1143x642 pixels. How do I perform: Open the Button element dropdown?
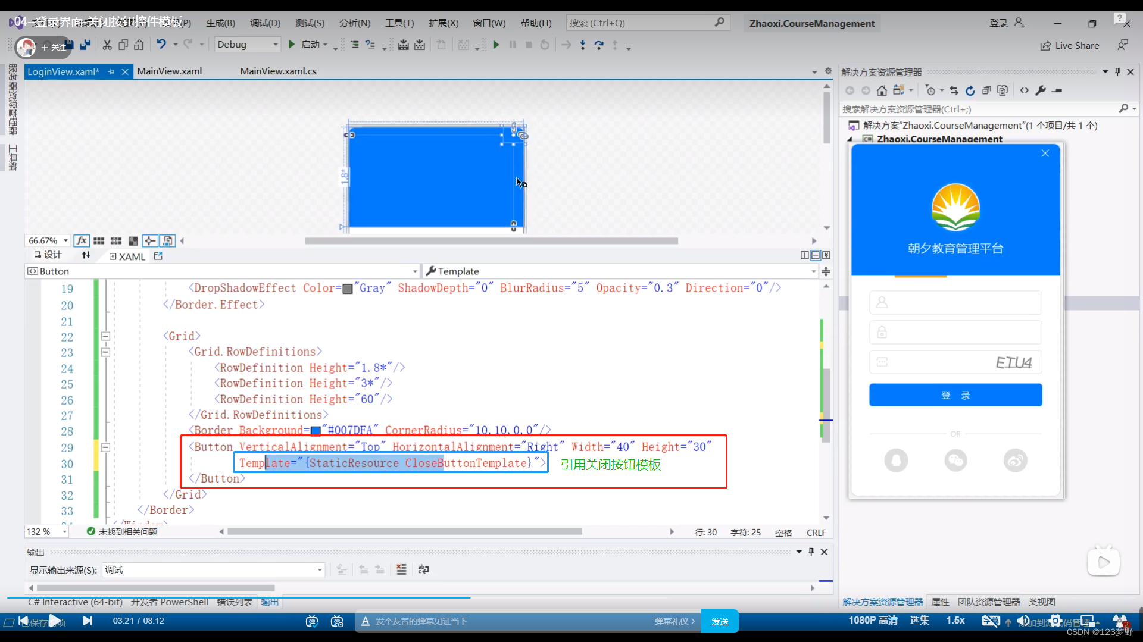click(x=416, y=271)
